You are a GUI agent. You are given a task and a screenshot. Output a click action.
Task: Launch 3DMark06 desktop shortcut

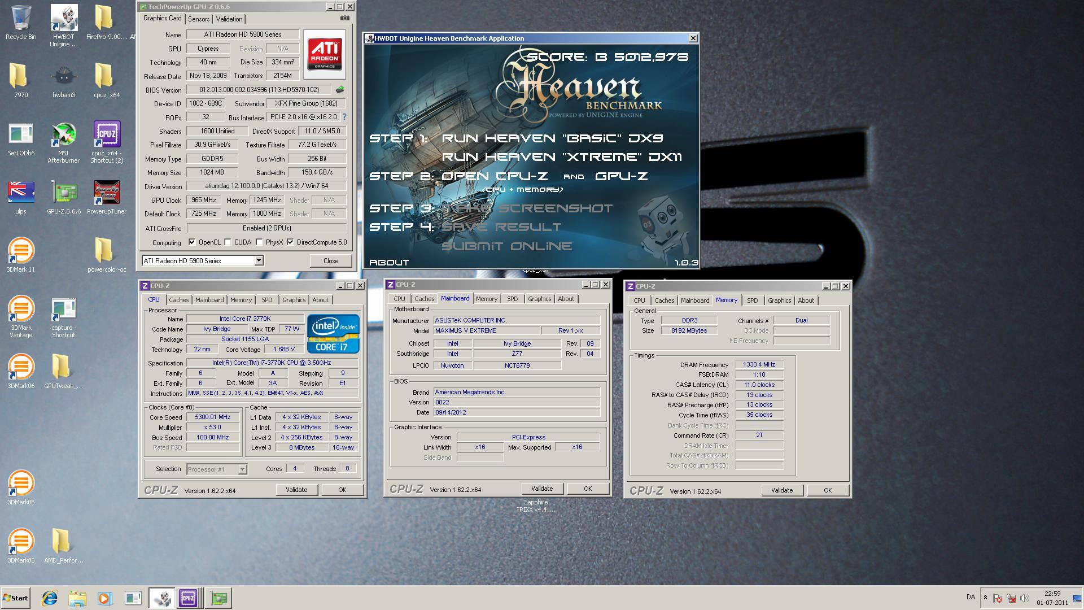point(21,372)
